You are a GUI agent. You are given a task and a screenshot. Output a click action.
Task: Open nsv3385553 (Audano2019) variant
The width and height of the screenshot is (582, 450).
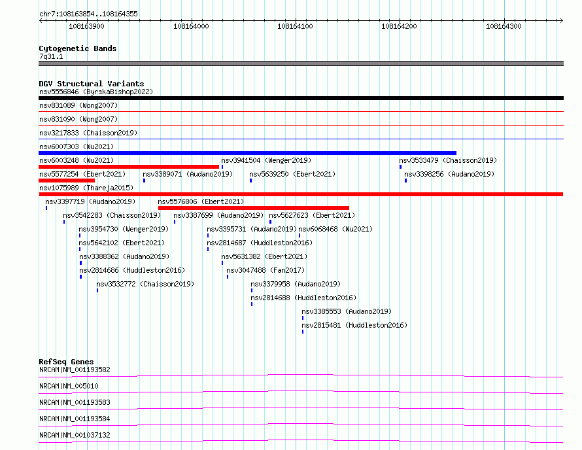tap(347, 311)
